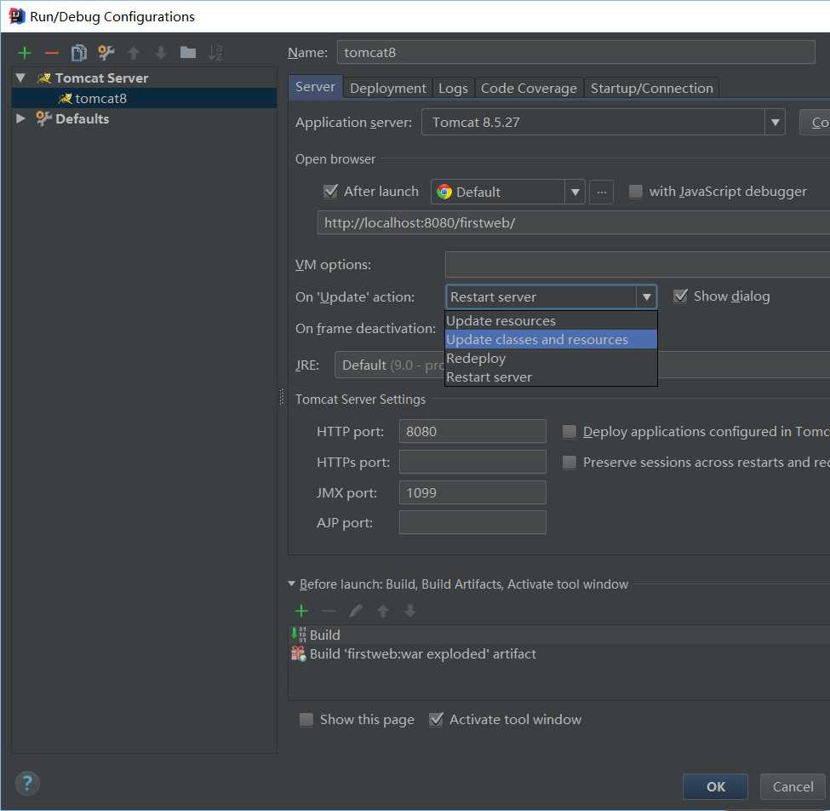Click the VM options input field

(638, 264)
